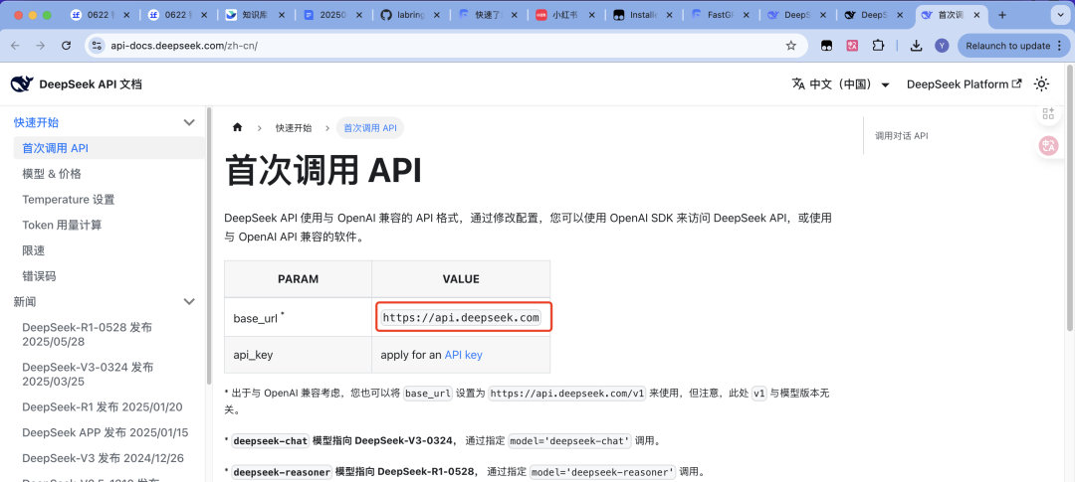This screenshot has width=1075, height=482.
Task: Collapse the 新闻 sidebar section
Action: point(189,301)
